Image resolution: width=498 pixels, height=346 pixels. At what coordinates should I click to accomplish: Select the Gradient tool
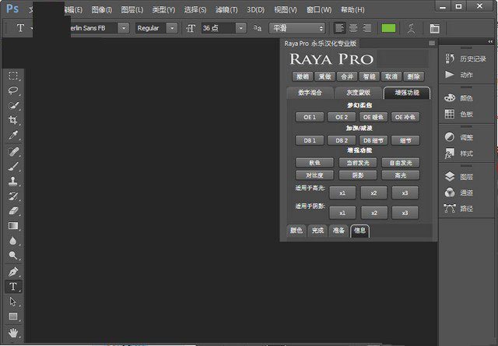pyautogui.click(x=13, y=226)
